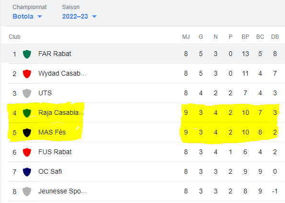Select the MAS Fès club name
The height and width of the screenshot is (203, 285).
pyautogui.click(x=52, y=132)
